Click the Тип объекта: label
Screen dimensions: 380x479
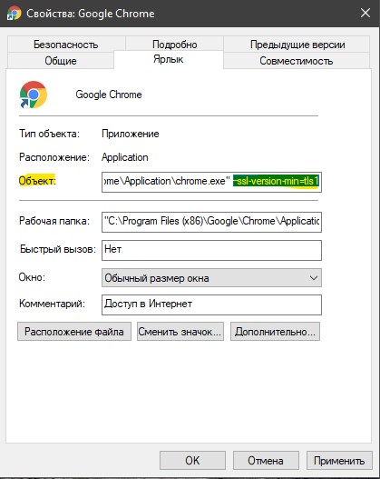tap(49, 134)
